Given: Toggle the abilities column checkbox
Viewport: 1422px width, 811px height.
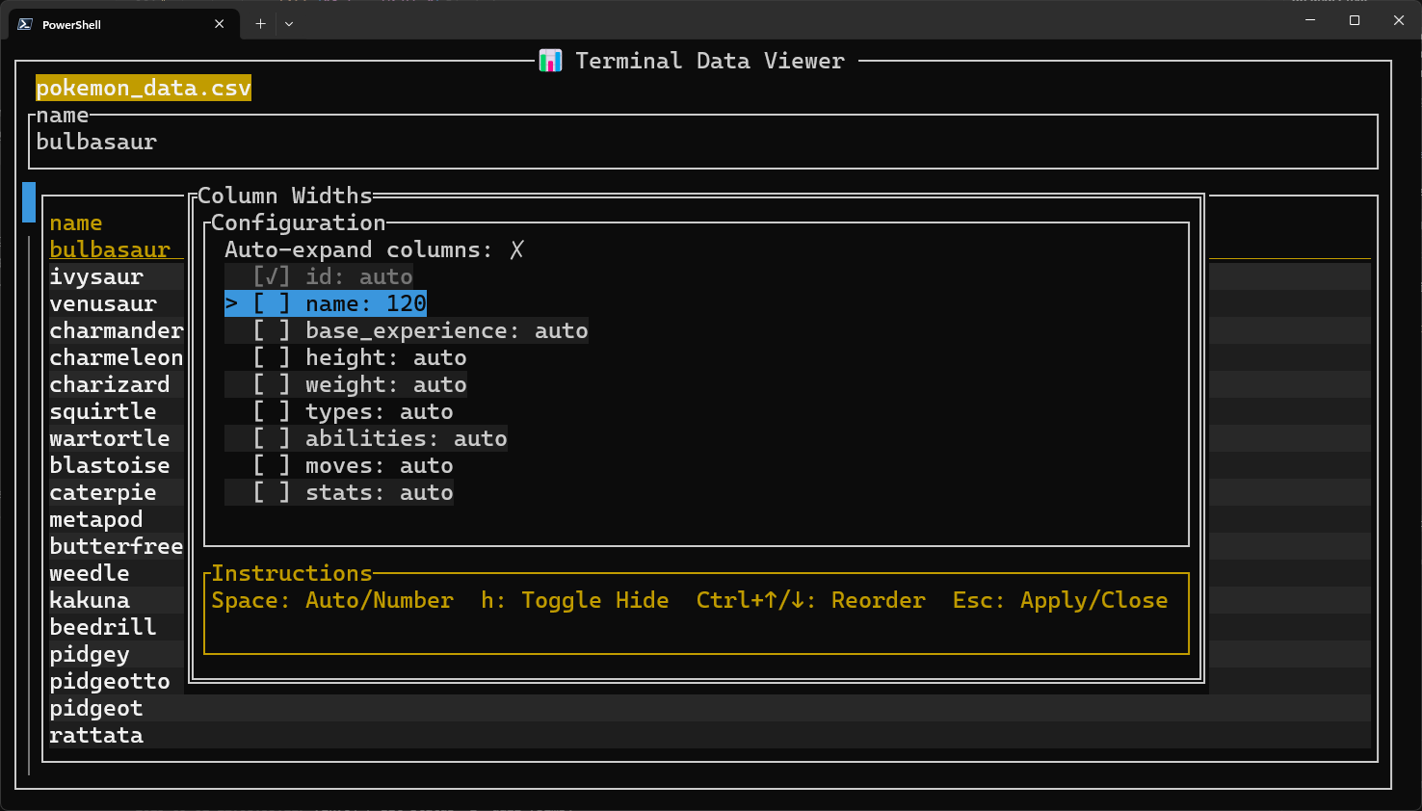Looking at the screenshot, I should [272, 439].
